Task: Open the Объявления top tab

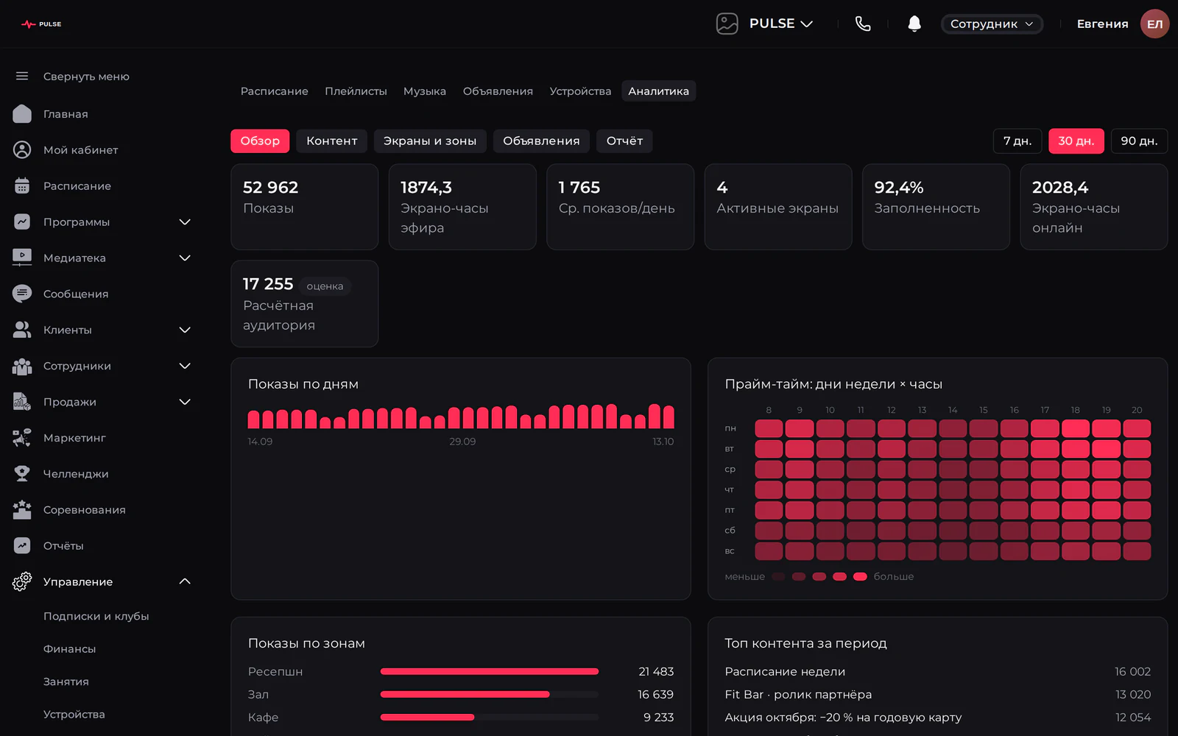Action: click(x=498, y=91)
